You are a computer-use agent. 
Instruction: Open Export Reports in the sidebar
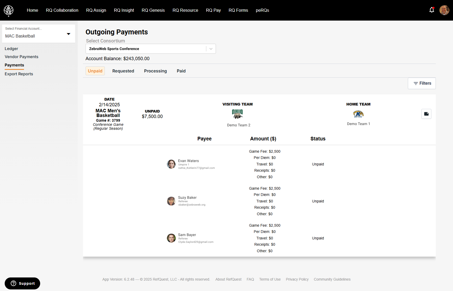point(19,74)
